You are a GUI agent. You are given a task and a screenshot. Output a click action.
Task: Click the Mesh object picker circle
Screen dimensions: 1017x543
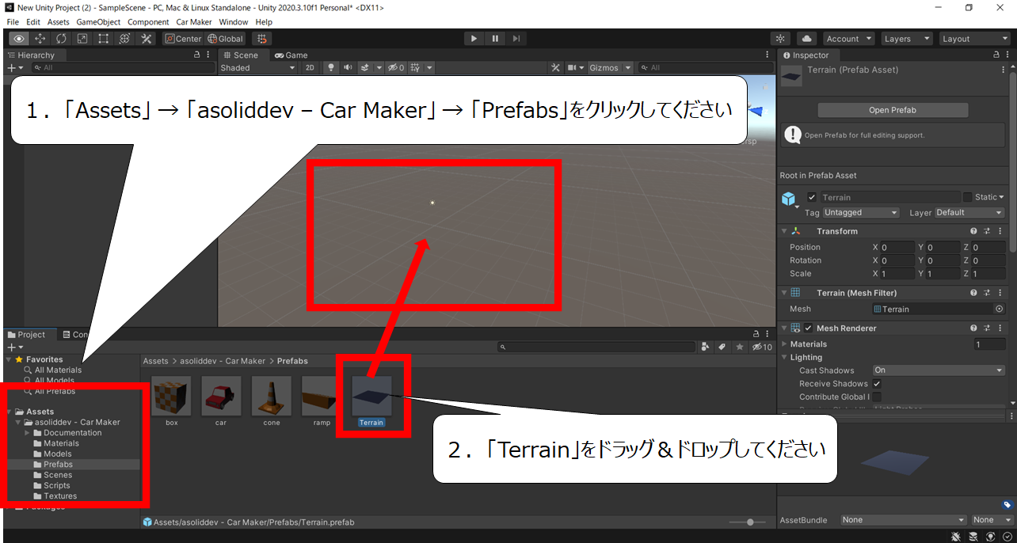1000,309
